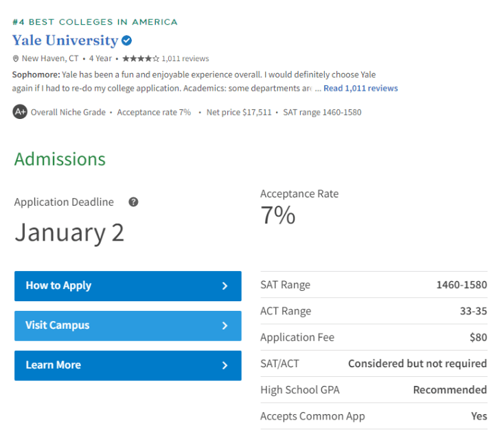
Task: Click the 4 Year text
Action: (100, 58)
